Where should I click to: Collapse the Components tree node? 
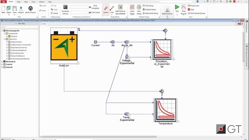coord(4,33)
